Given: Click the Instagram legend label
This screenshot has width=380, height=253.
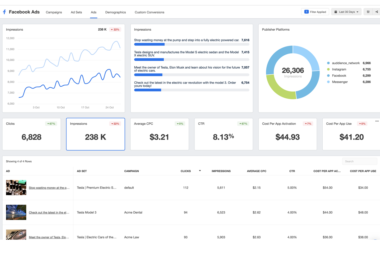Looking at the screenshot, I should (339, 70).
